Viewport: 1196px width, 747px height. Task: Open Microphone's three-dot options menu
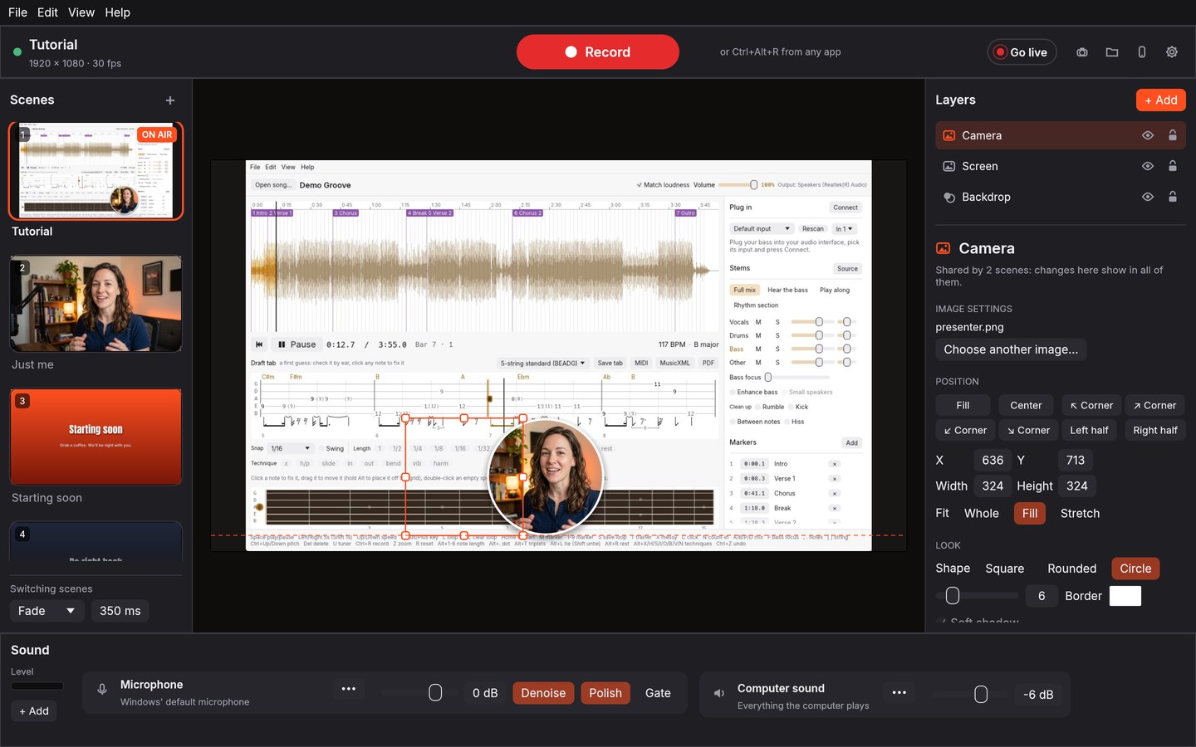pyautogui.click(x=349, y=689)
